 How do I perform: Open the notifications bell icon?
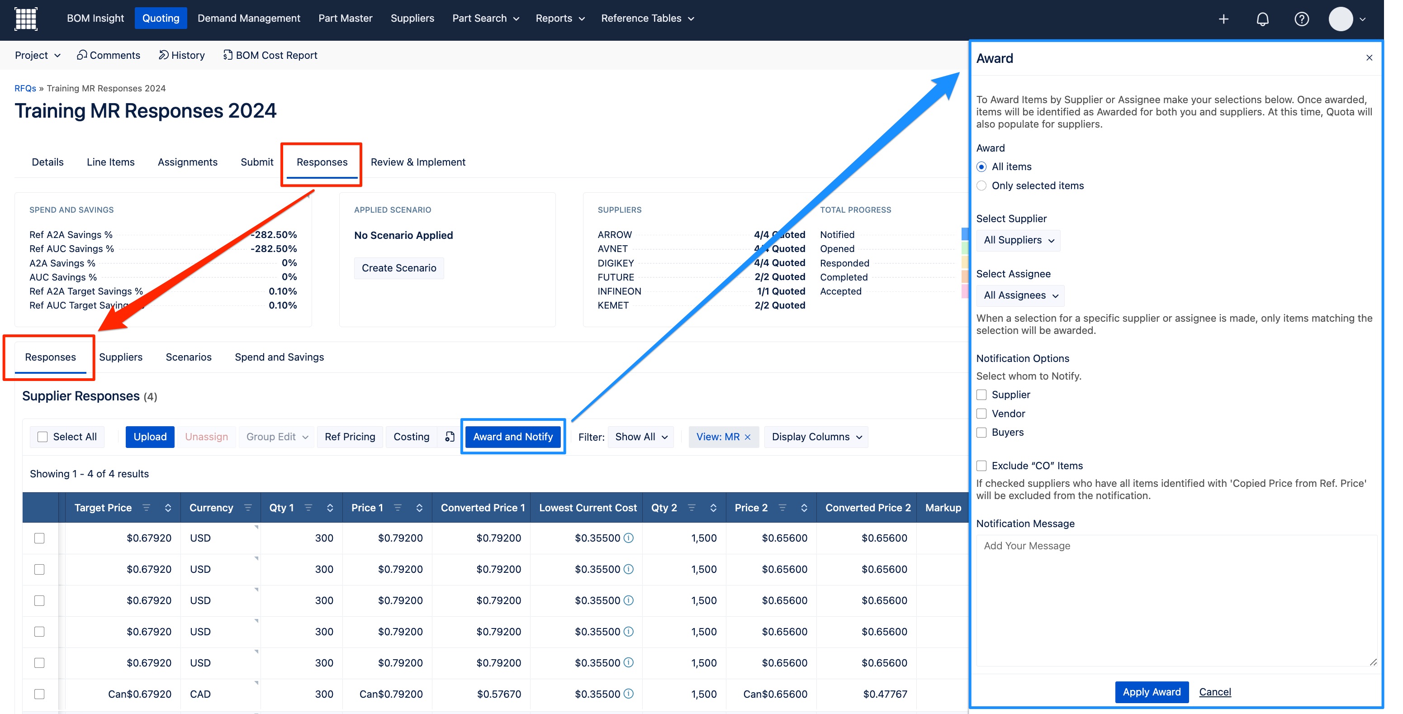click(x=1262, y=19)
